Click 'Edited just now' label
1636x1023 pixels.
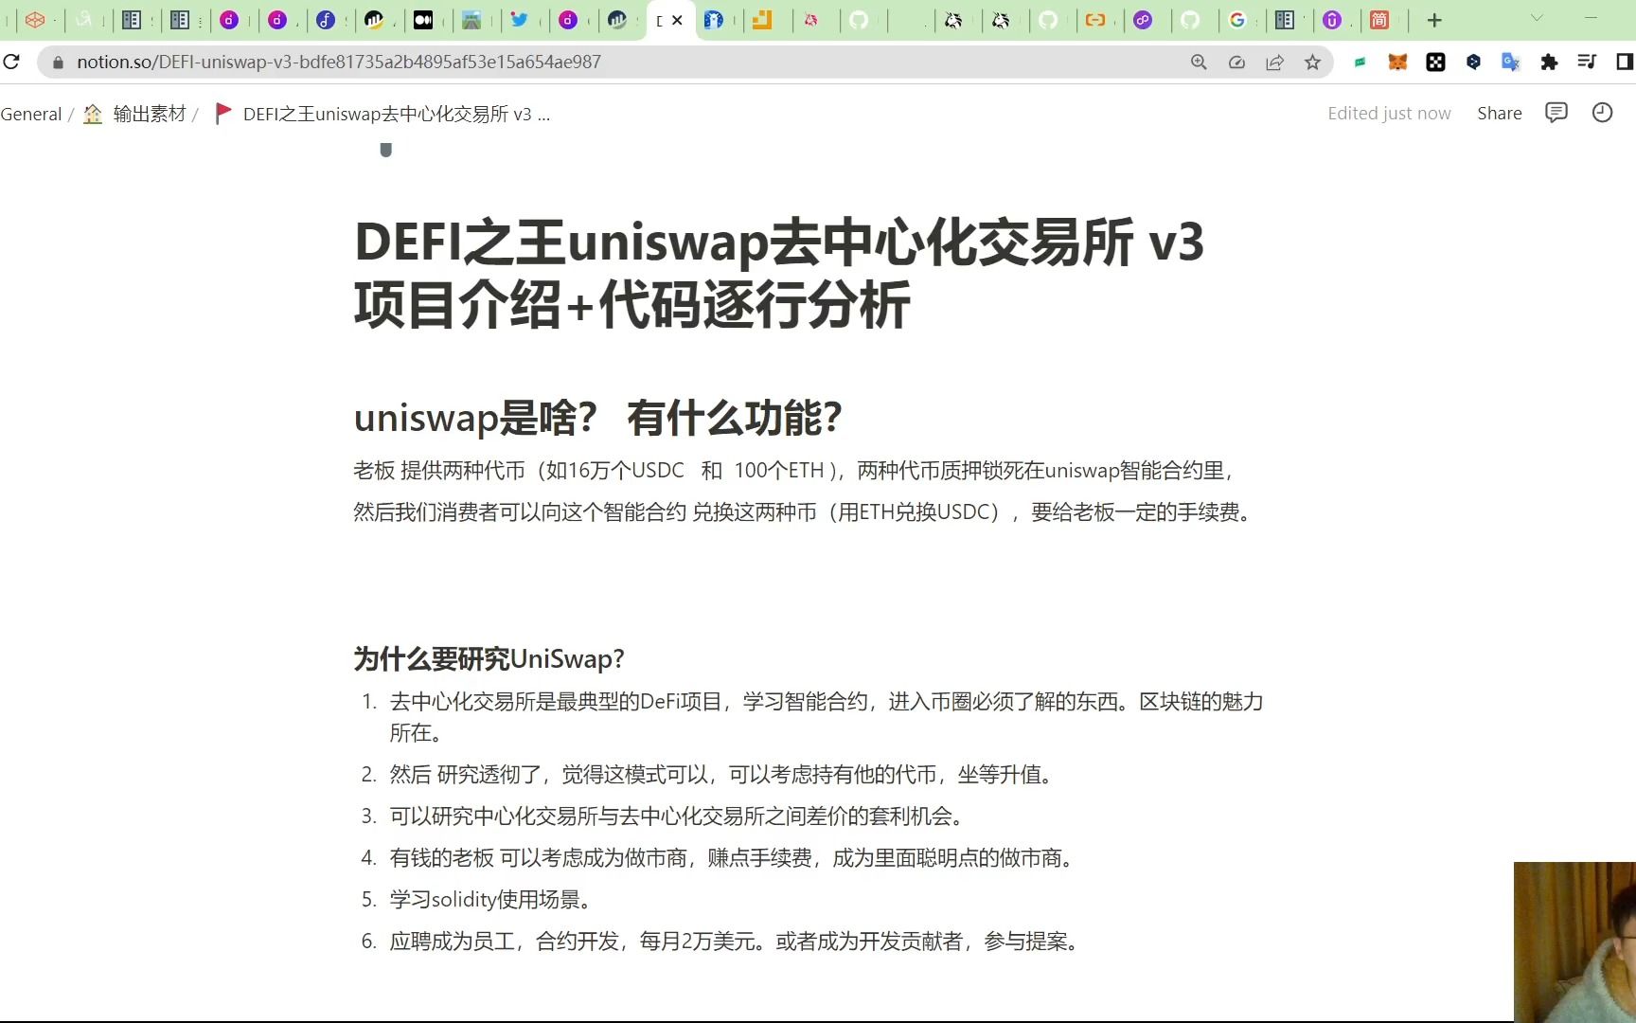pyautogui.click(x=1389, y=114)
